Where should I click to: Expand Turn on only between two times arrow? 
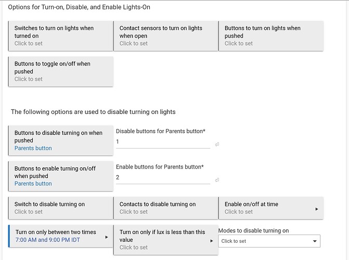click(x=107, y=237)
